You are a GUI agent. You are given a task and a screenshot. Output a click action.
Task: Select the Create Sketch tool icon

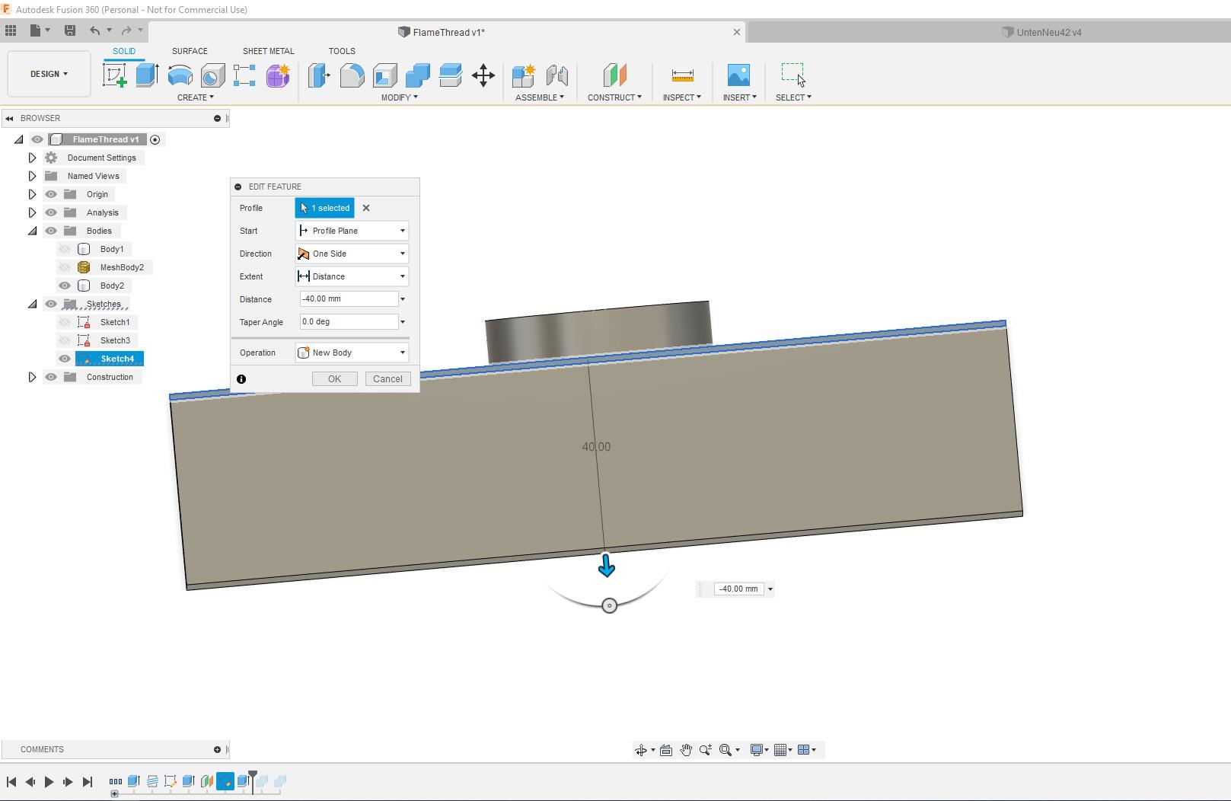click(114, 75)
